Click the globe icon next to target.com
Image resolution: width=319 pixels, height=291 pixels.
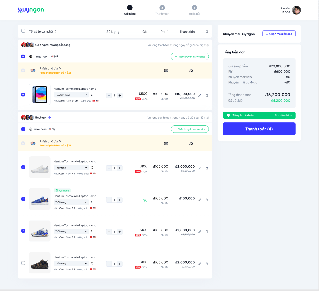pyautogui.click(x=31, y=57)
